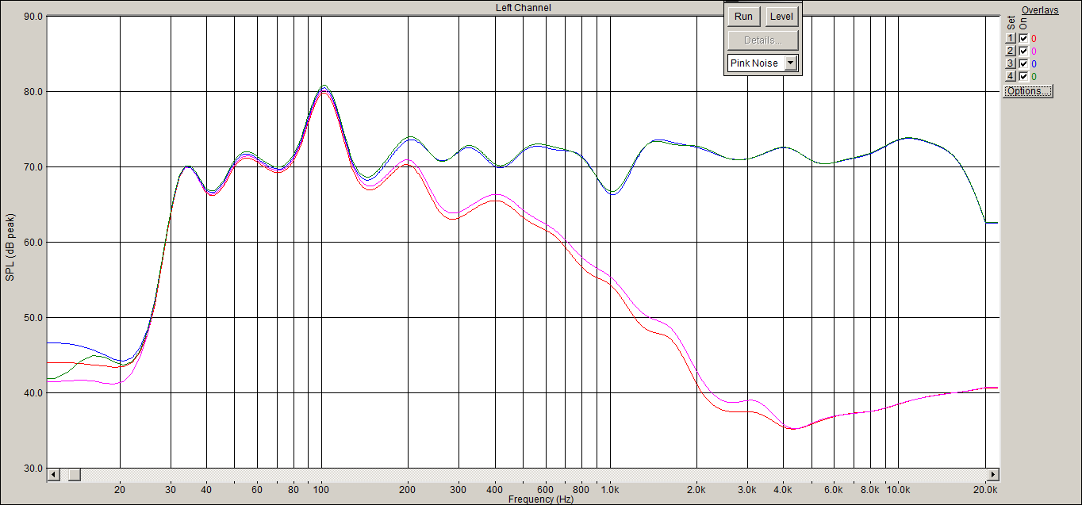
Task: Click the greyed-out Details... button
Action: click(762, 40)
